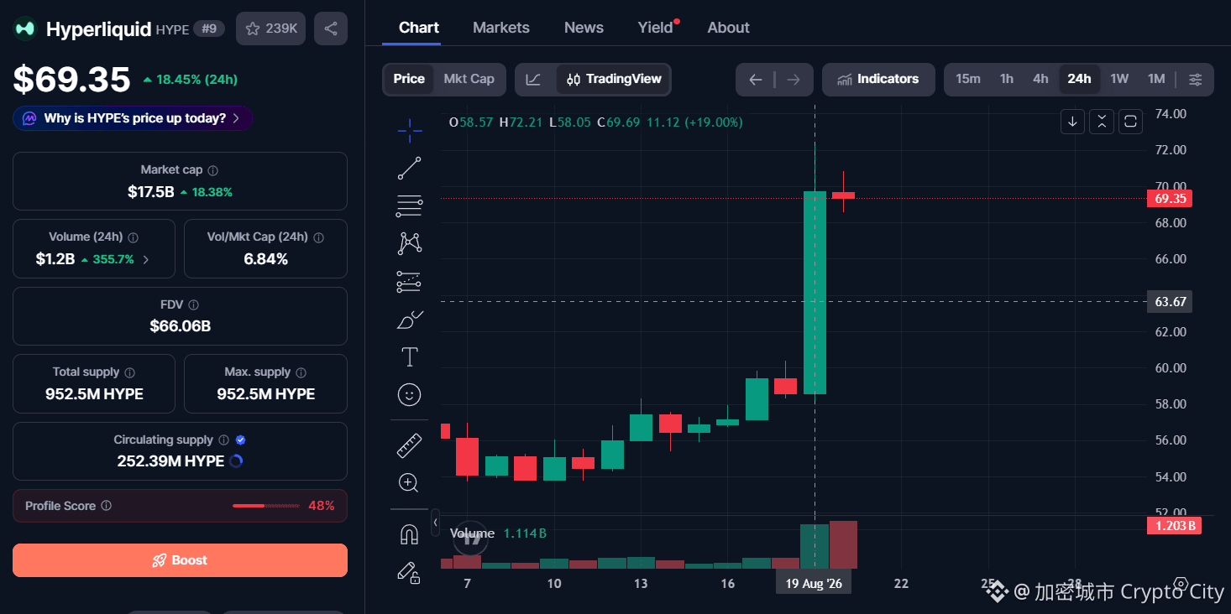Click the 252.39M HYPE circulating supply value
1231x614 pixels.
tap(170, 461)
